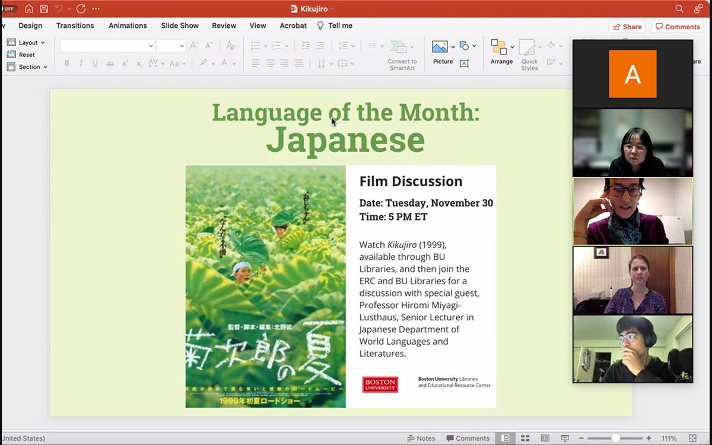Align text right
The image size is (712, 445).
pos(285,63)
